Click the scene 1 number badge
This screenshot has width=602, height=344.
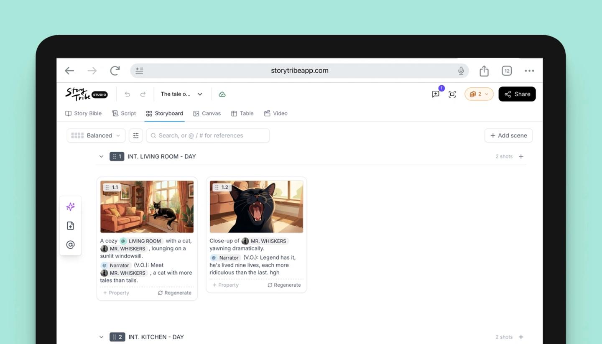pyautogui.click(x=117, y=156)
